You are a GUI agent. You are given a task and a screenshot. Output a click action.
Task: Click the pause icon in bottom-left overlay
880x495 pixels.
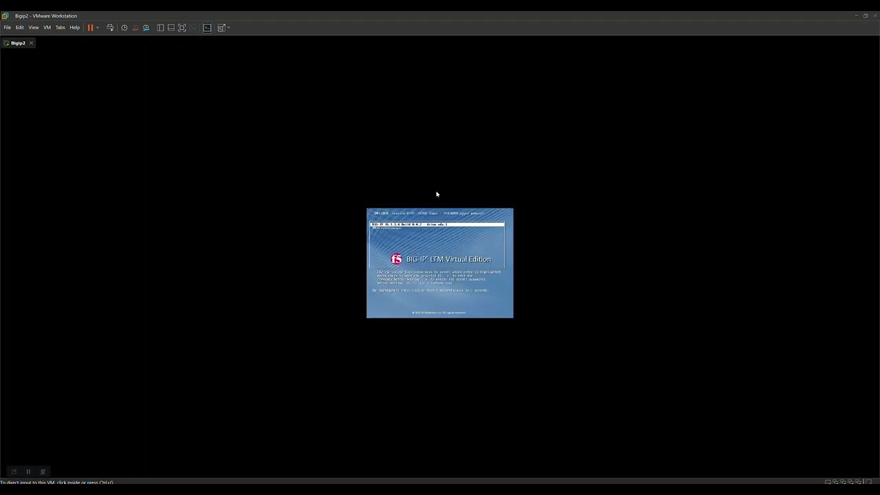[x=28, y=472]
